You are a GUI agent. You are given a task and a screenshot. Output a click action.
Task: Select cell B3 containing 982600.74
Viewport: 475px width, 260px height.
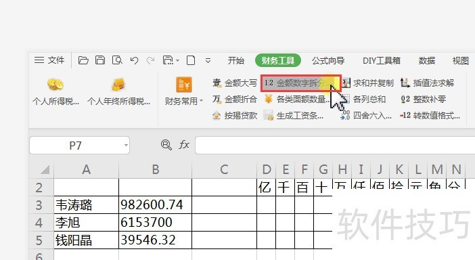[156, 205]
